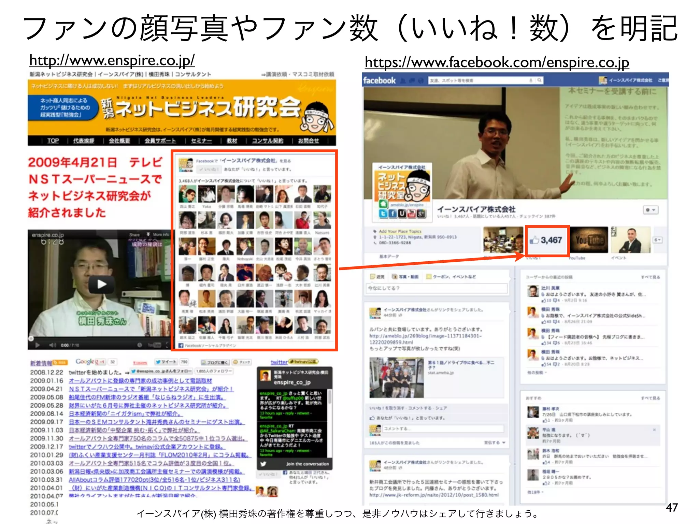Expand 他の投稿 in recent user posts

click(537, 373)
